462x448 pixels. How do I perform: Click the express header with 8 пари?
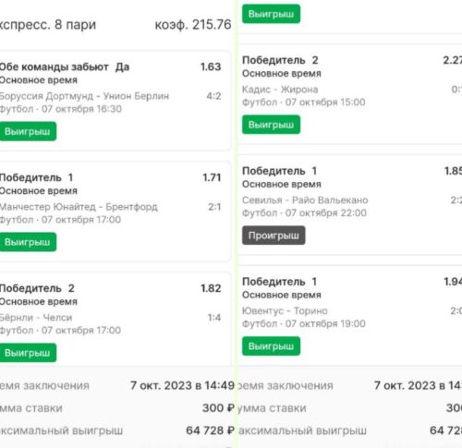point(48,25)
